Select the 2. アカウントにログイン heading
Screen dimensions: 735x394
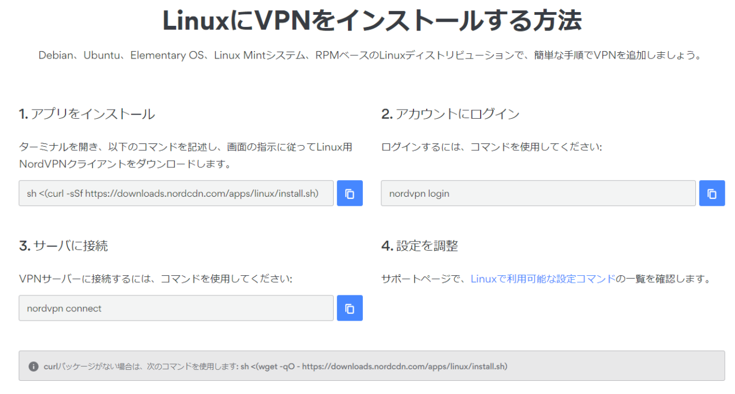point(450,114)
